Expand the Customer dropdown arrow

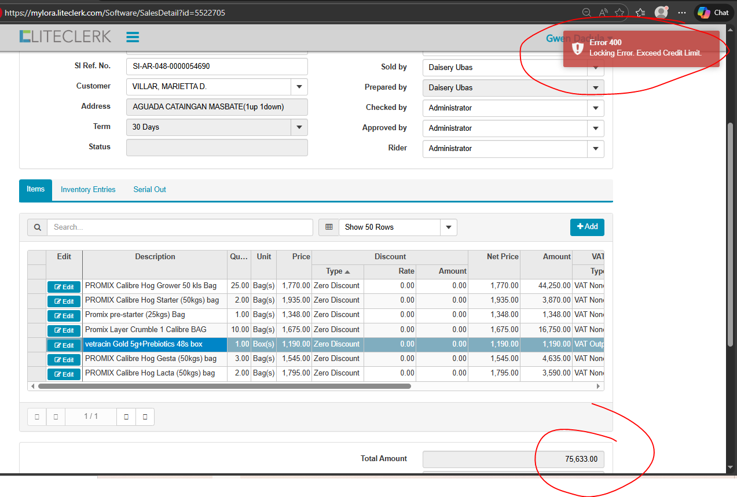[299, 87]
